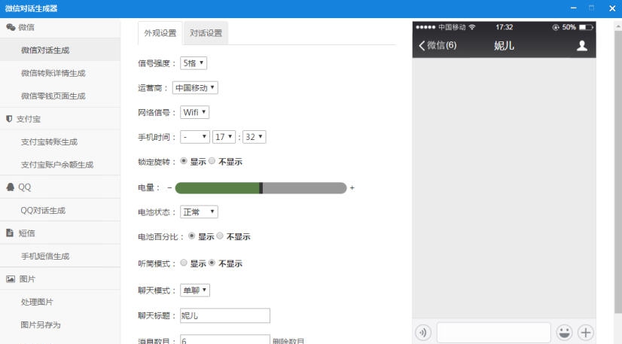Open 手机短信生成 in the sidebar

60,256
